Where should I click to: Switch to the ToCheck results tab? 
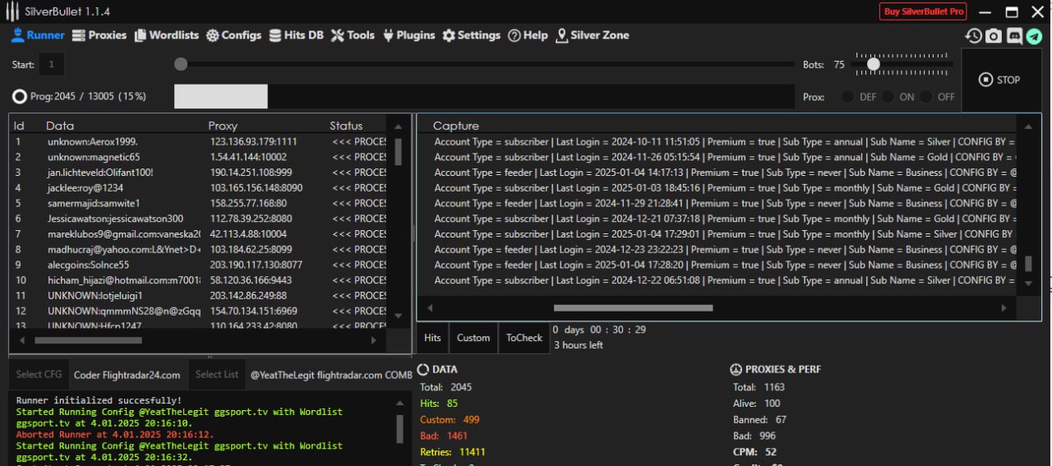524,338
